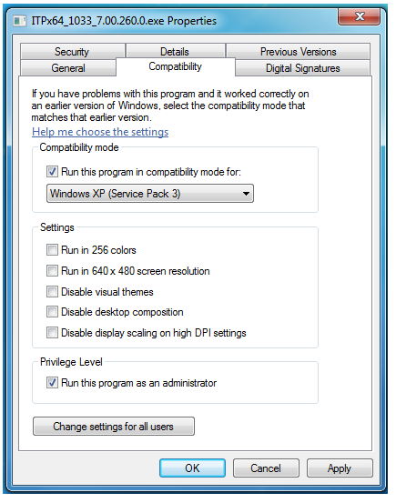Click the Apply button
The width and height of the screenshot is (396, 503).
pos(340,468)
